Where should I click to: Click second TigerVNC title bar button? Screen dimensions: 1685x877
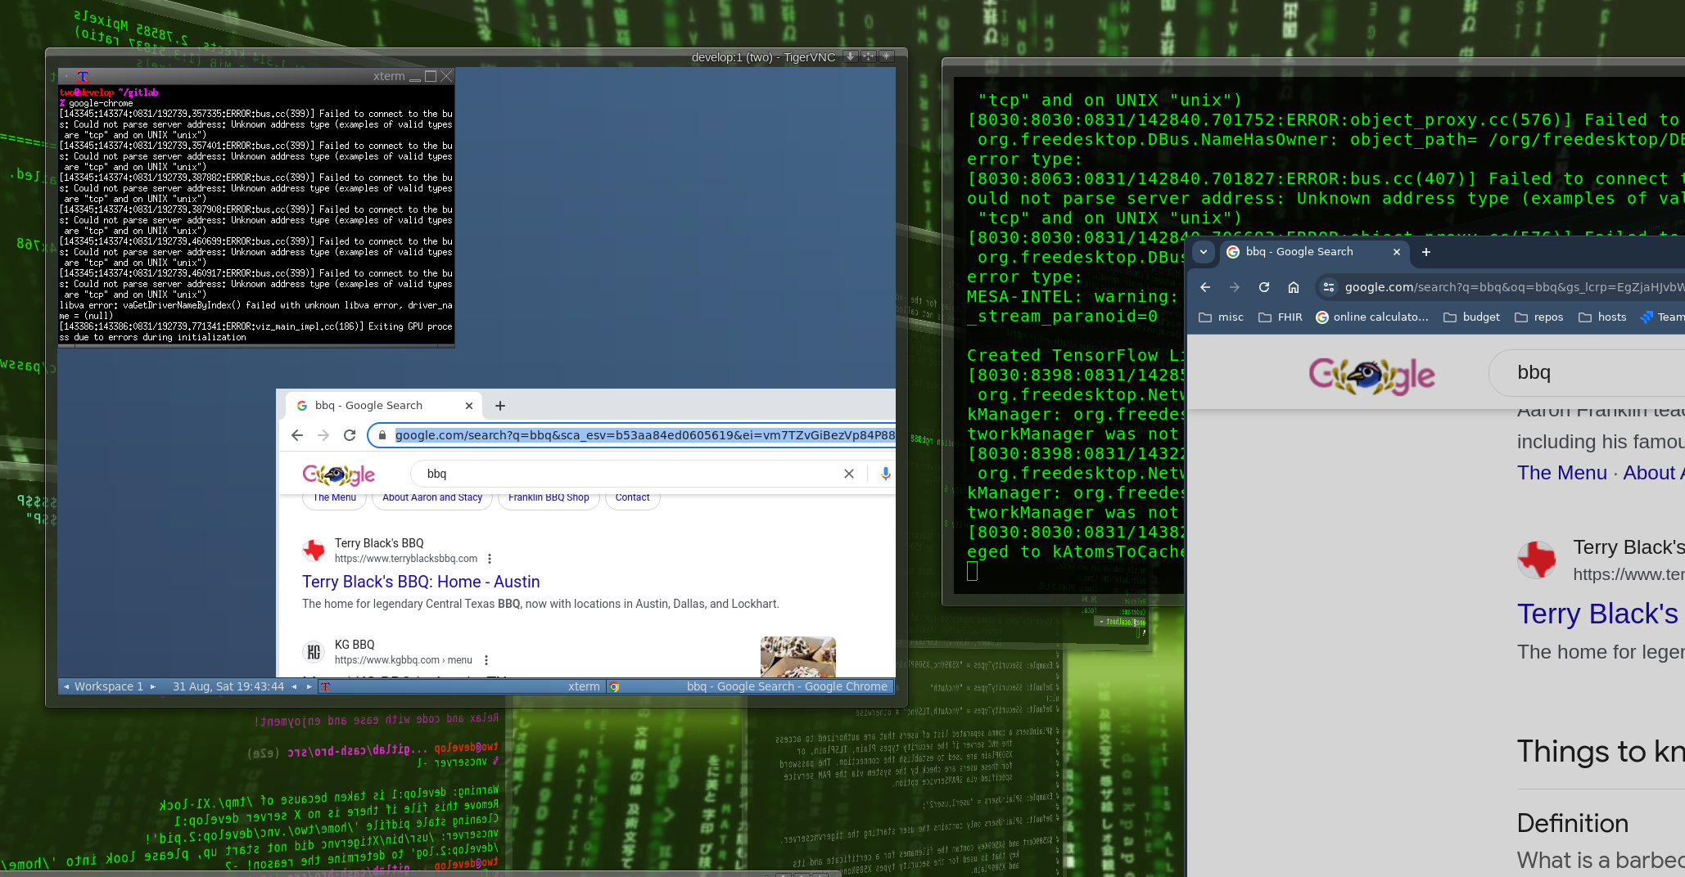869,56
